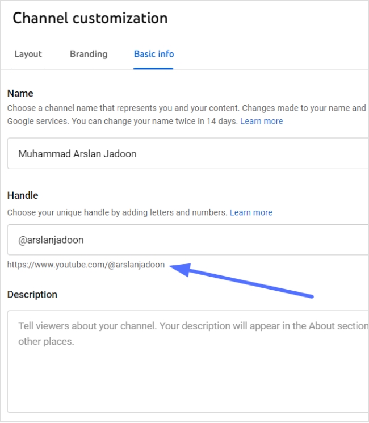Image resolution: width=369 pixels, height=423 pixels.
Task: Click the channel Description text area
Action: [188, 362]
